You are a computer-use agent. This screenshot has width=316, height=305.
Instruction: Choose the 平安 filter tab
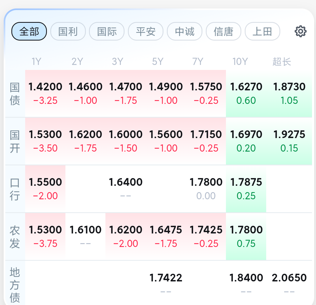146,32
